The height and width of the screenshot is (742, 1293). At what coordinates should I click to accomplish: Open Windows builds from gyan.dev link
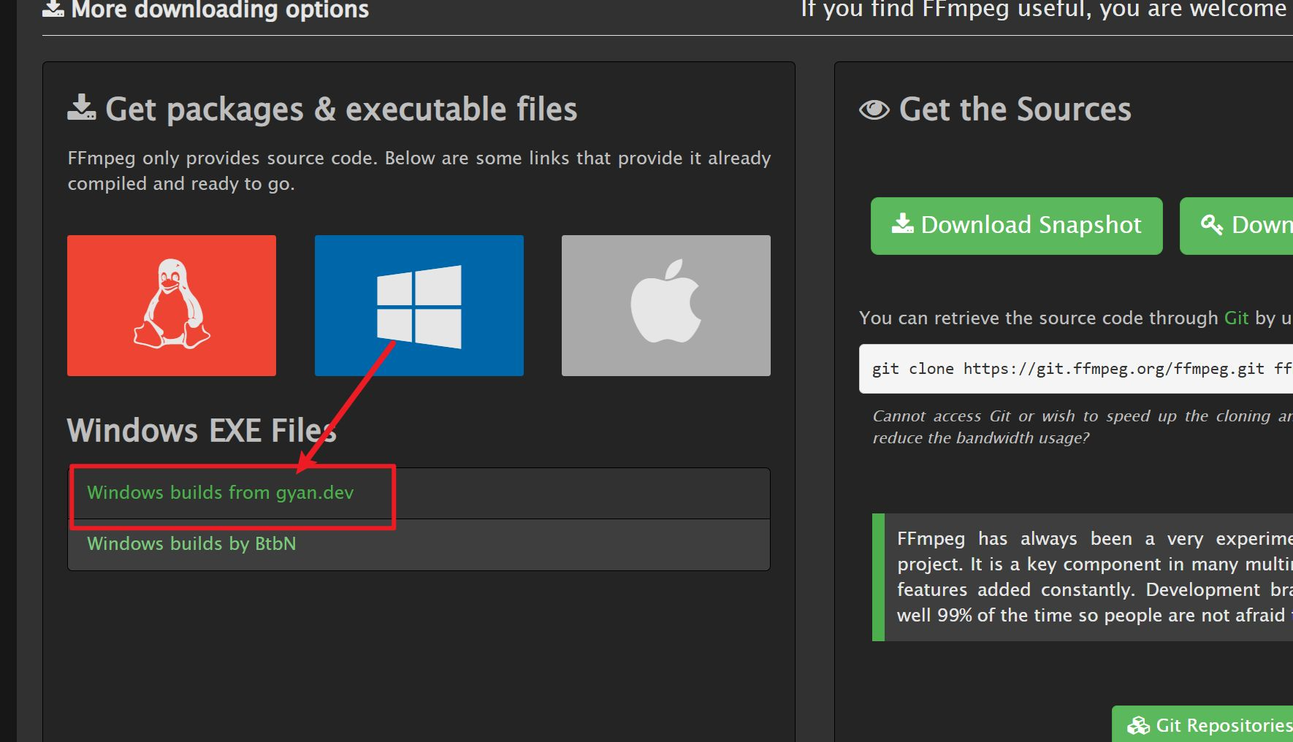point(221,493)
